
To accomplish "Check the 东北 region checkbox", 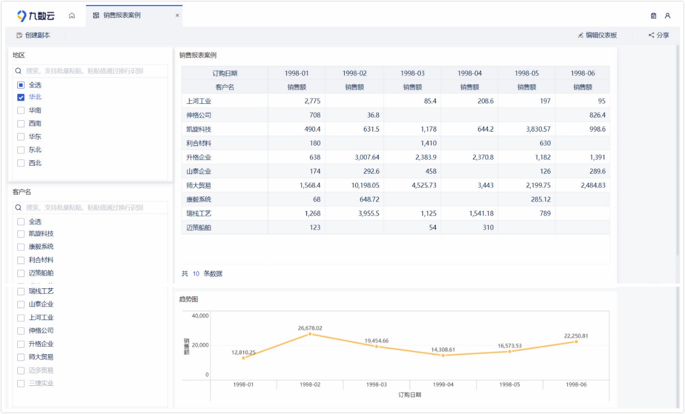I will 21,150.
